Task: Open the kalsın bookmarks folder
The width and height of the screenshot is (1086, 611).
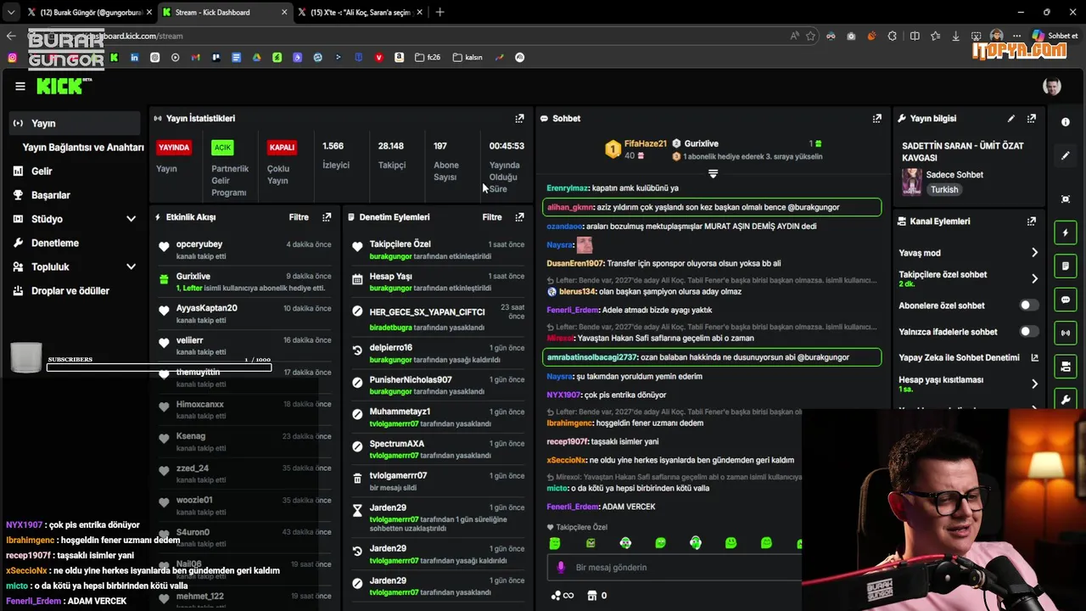Action: coord(468,58)
